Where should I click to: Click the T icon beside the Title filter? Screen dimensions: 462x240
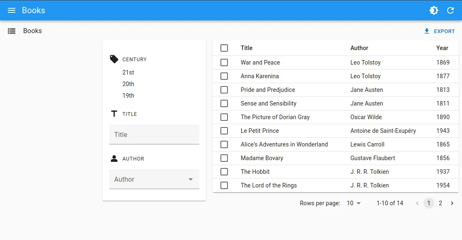[x=113, y=113]
